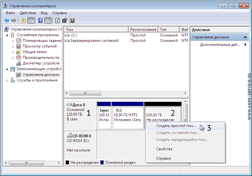Toggle the console tree show/hide icon

31,20
